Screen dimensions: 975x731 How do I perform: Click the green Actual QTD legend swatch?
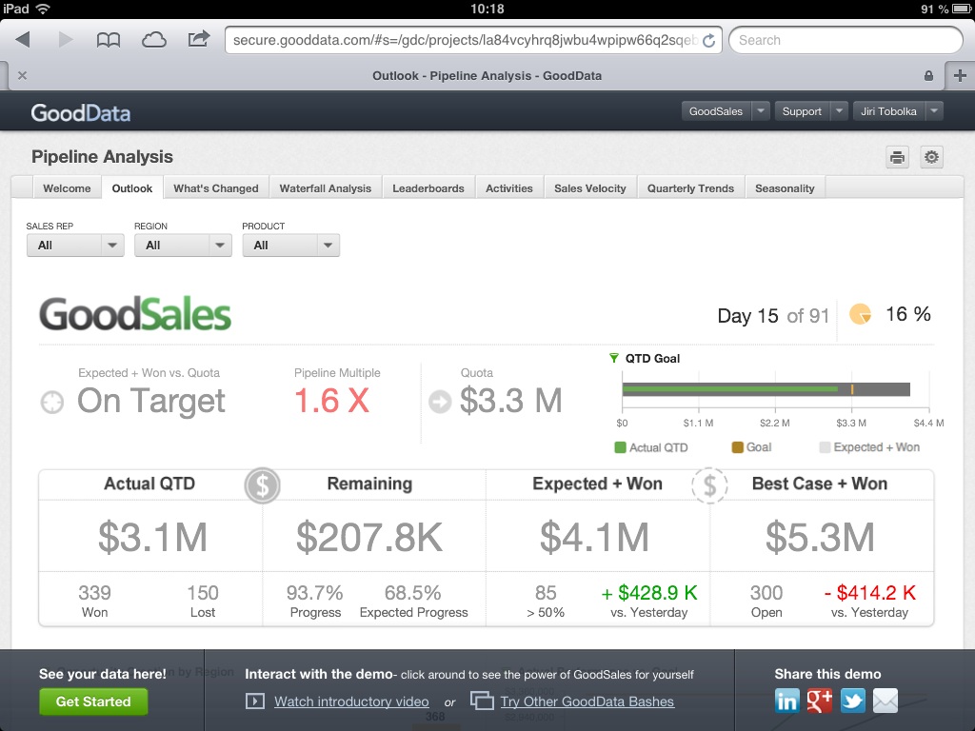click(620, 447)
